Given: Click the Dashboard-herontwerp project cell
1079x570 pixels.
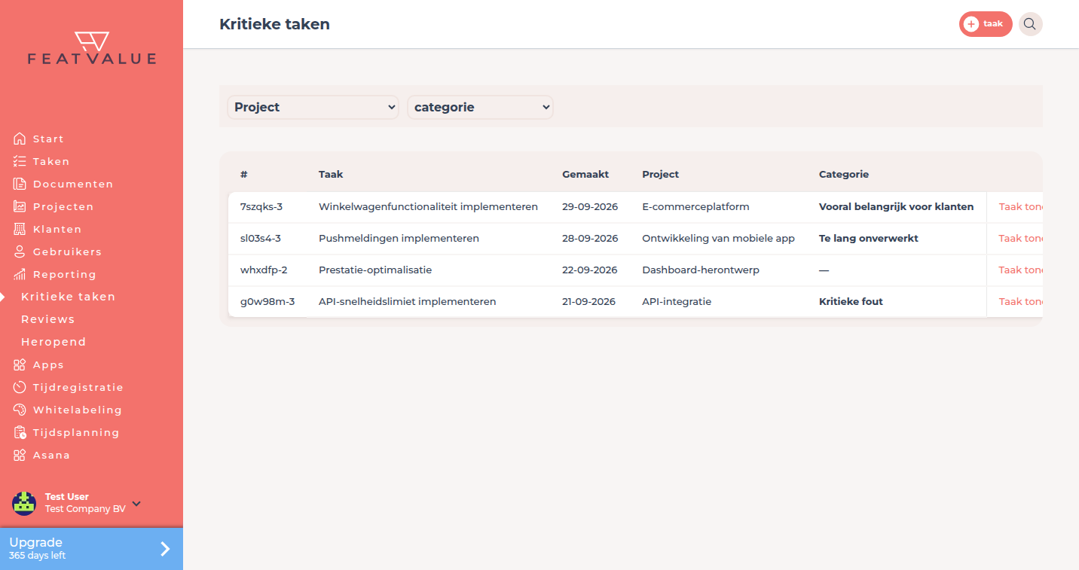Looking at the screenshot, I should (701, 270).
